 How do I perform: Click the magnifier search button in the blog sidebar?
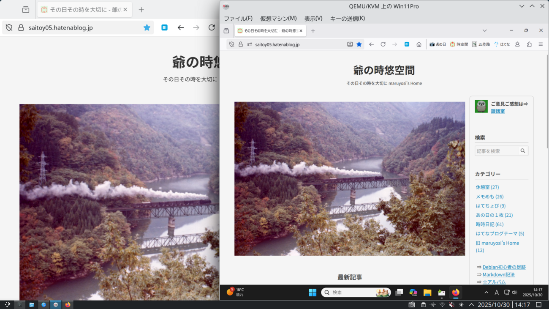point(523,151)
